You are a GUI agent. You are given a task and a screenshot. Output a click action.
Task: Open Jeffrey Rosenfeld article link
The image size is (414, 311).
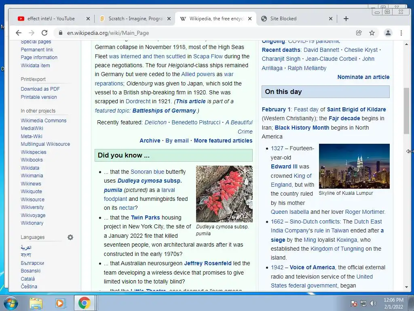(208, 263)
